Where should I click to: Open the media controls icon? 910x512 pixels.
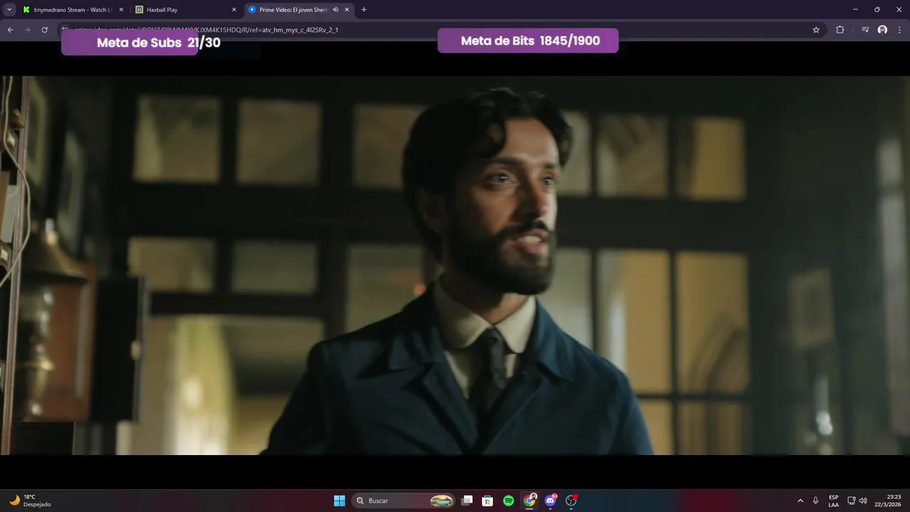pyautogui.click(x=865, y=30)
